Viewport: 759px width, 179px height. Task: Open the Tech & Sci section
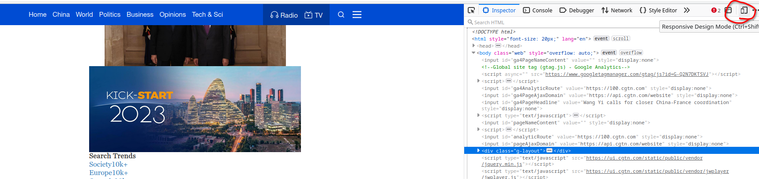click(x=207, y=15)
